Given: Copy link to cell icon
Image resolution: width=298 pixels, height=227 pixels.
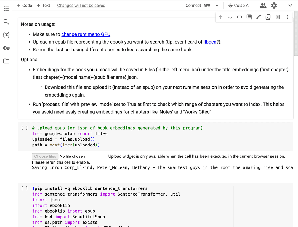Looking at the screenshot, I should pos(240,17).
